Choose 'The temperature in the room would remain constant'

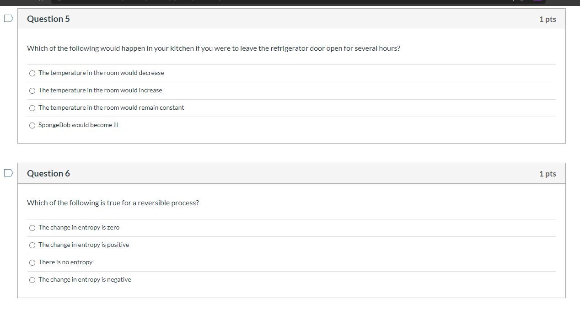(32, 108)
